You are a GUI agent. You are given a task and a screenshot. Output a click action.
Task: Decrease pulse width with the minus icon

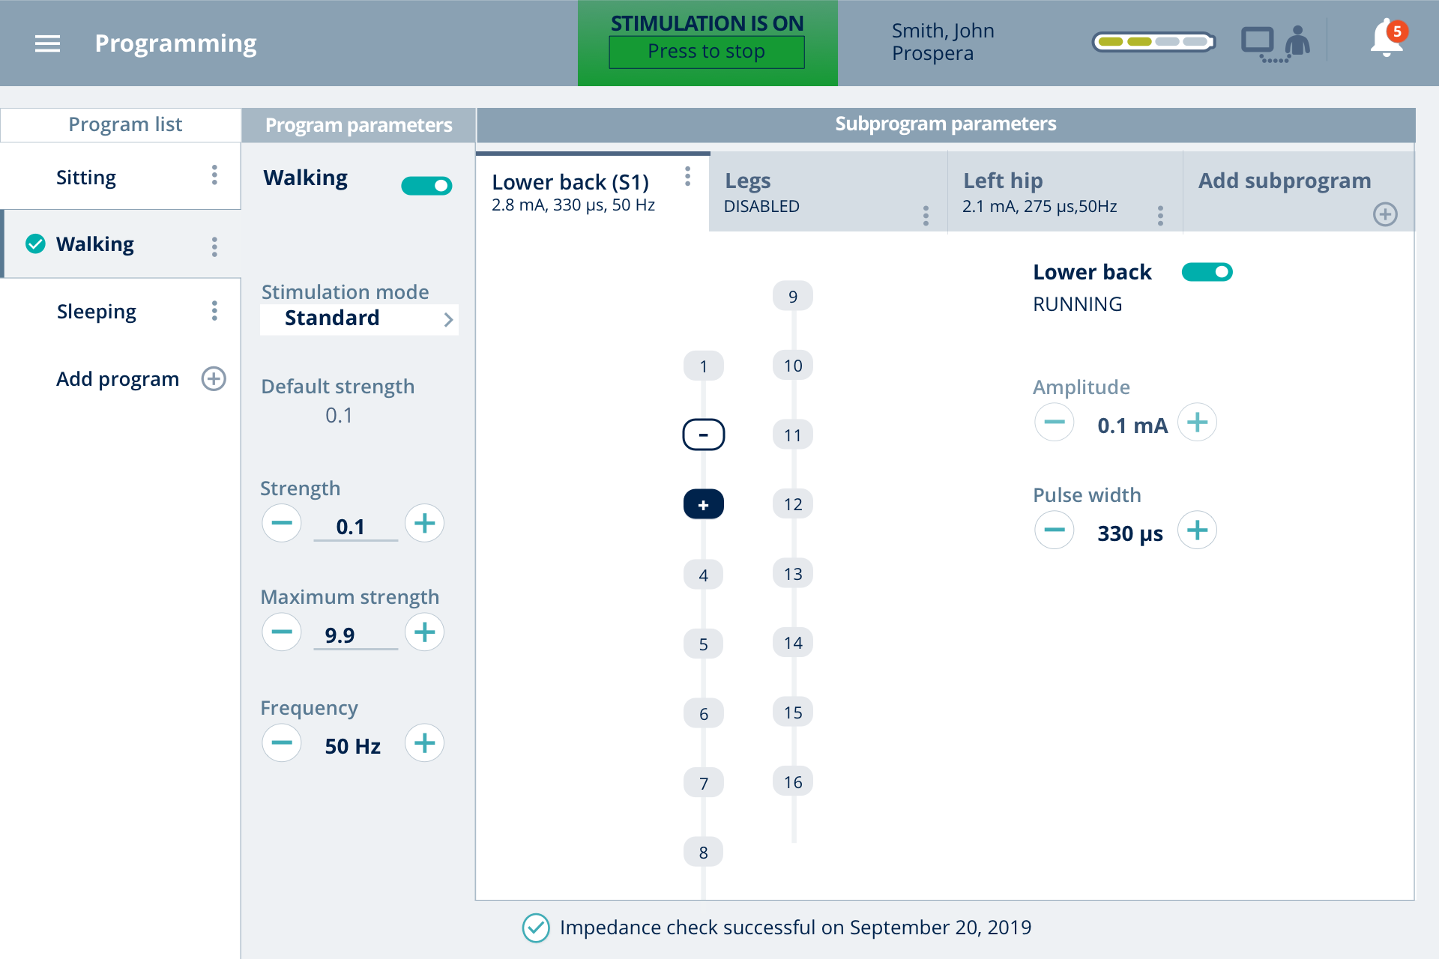(x=1054, y=530)
